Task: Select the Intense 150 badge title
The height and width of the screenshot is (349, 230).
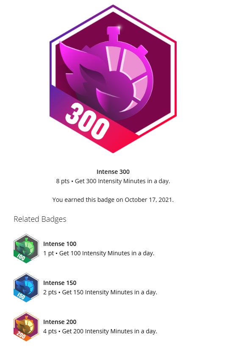Action: tap(60, 283)
